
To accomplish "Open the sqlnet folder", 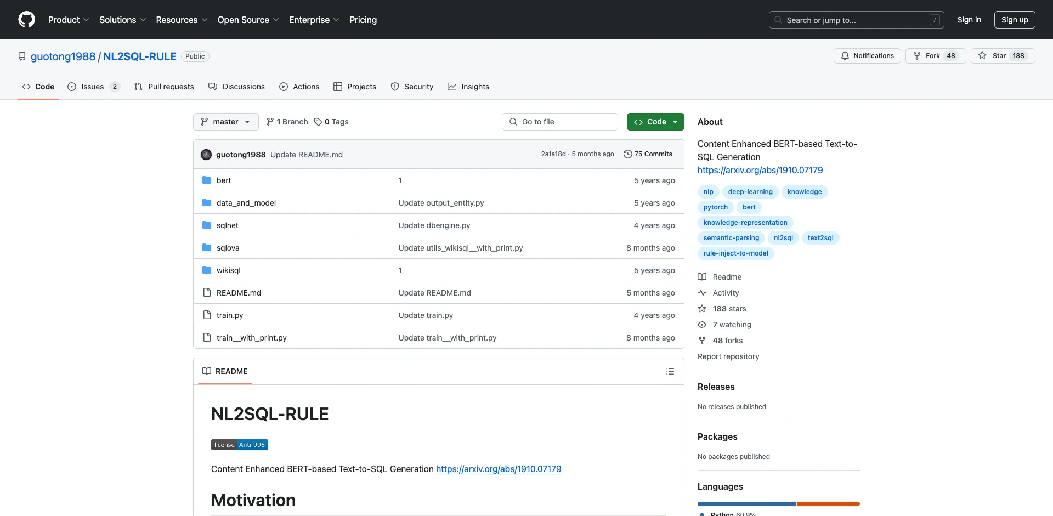I will pyautogui.click(x=228, y=225).
